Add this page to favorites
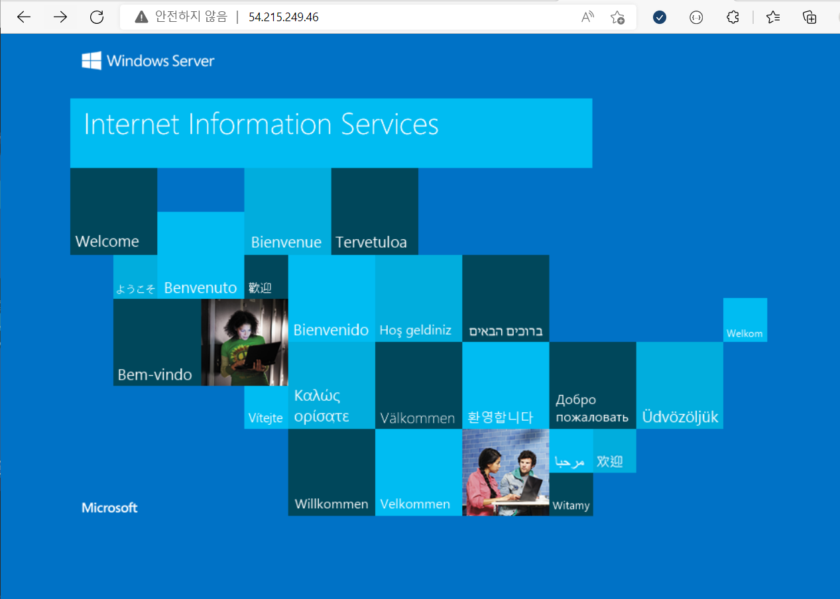 617,17
